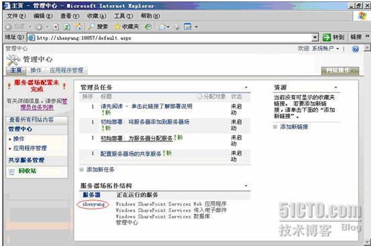Viewport: 371px width, 246px height.
Task: Open the 网站操作 Site Actions menu
Action: (x=340, y=70)
